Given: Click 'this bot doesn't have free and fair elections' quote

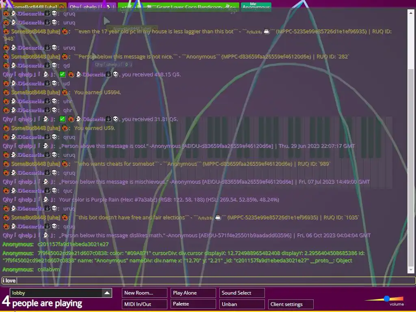Looking at the screenshot, I should (x=132, y=217).
